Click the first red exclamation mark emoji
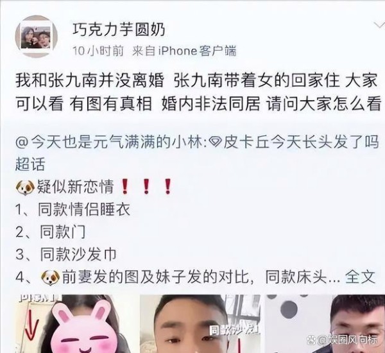 tap(125, 187)
